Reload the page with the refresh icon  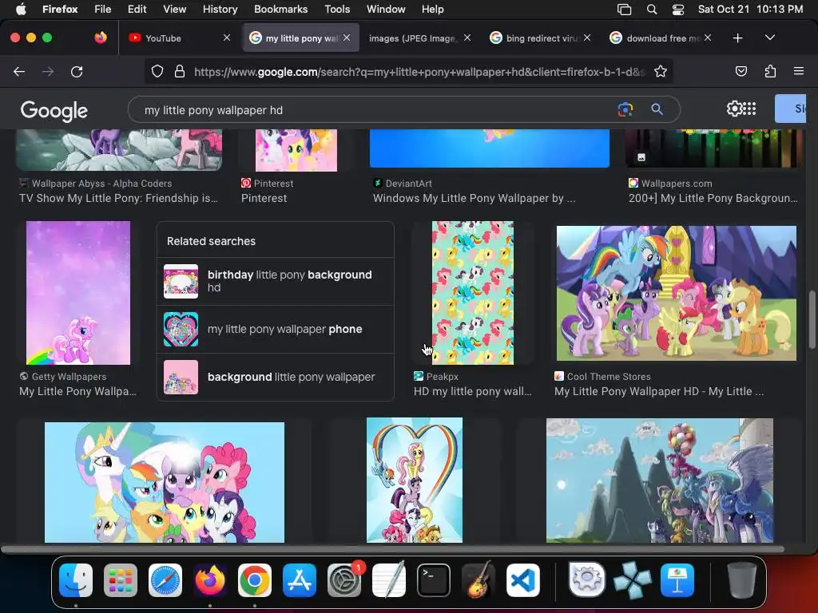coord(77,71)
